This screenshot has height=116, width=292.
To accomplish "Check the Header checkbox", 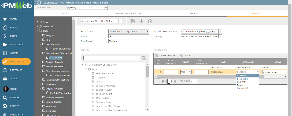I will [89, 69].
